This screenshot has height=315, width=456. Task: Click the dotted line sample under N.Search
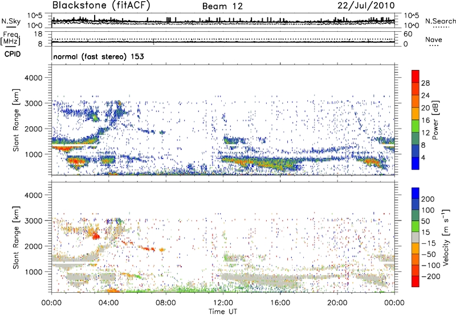click(x=441, y=27)
